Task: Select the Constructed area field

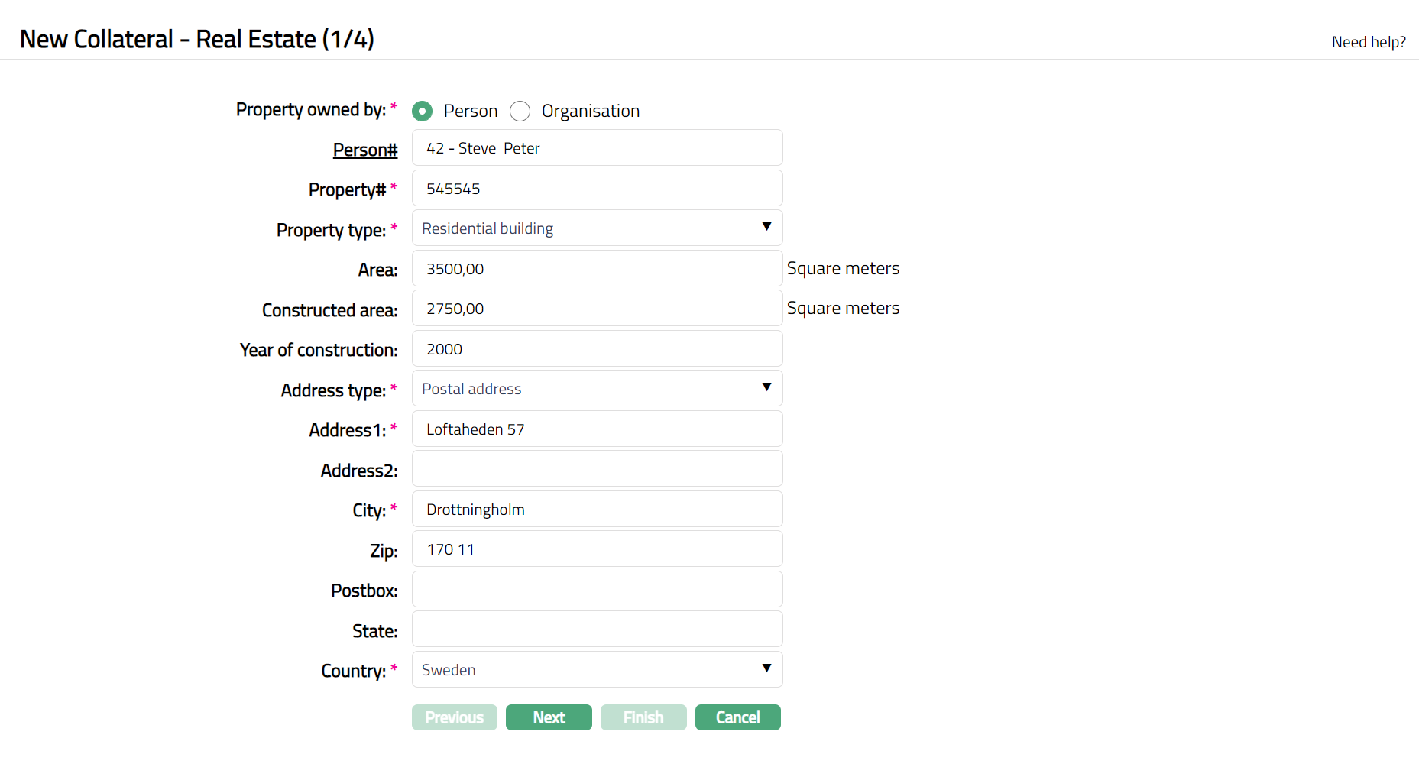Action: pyautogui.click(x=597, y=309)
